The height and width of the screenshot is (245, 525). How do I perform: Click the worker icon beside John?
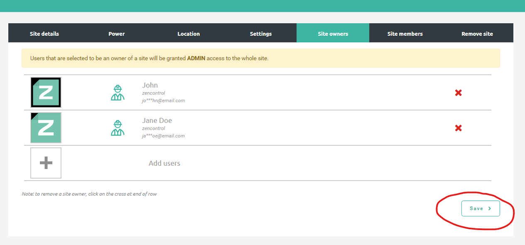(118, 93)
